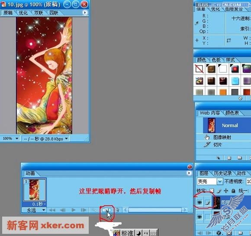251x236 pixels.
Task: Switch to the 颜色表 tab
Action: [x=232, y=113]
